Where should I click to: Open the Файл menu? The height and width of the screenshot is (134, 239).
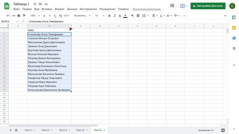pyautogui.click(x=16, y=9)
